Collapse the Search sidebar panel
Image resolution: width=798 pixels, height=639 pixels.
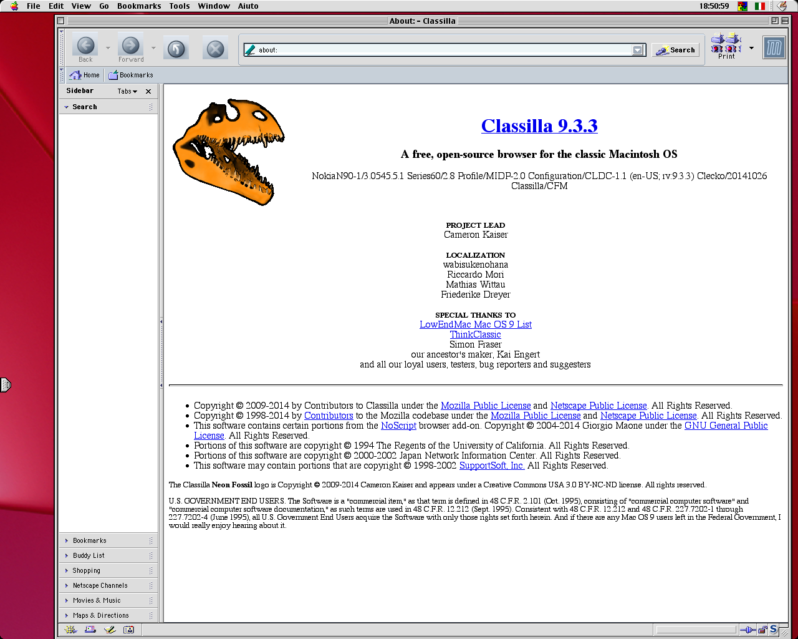(108, 107)
